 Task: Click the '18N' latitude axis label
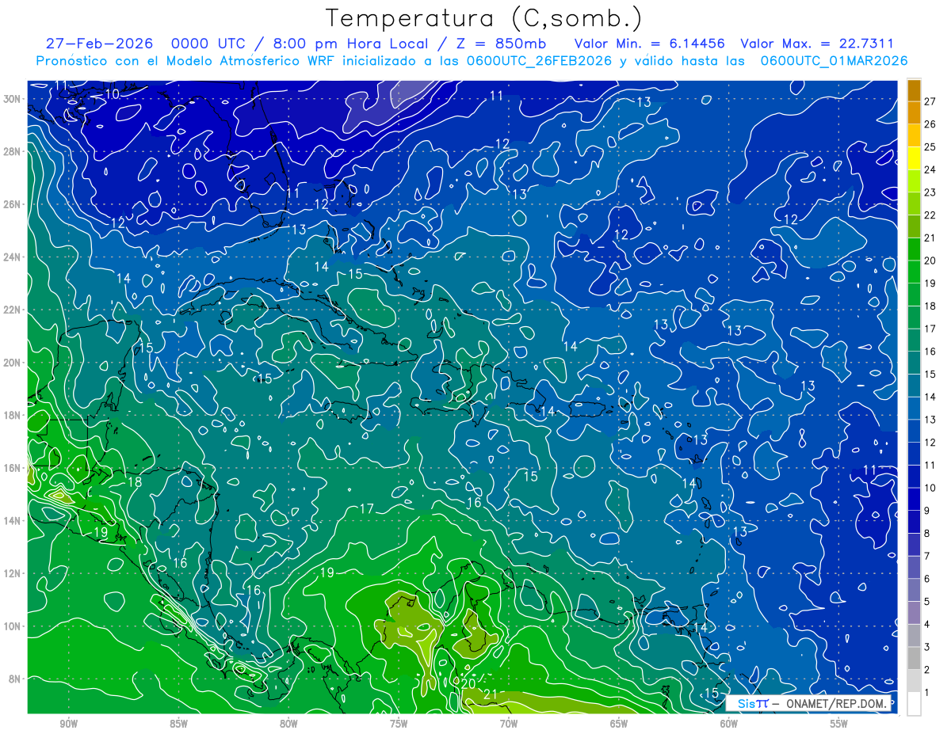pyautogui.click(x=13, y=415)
